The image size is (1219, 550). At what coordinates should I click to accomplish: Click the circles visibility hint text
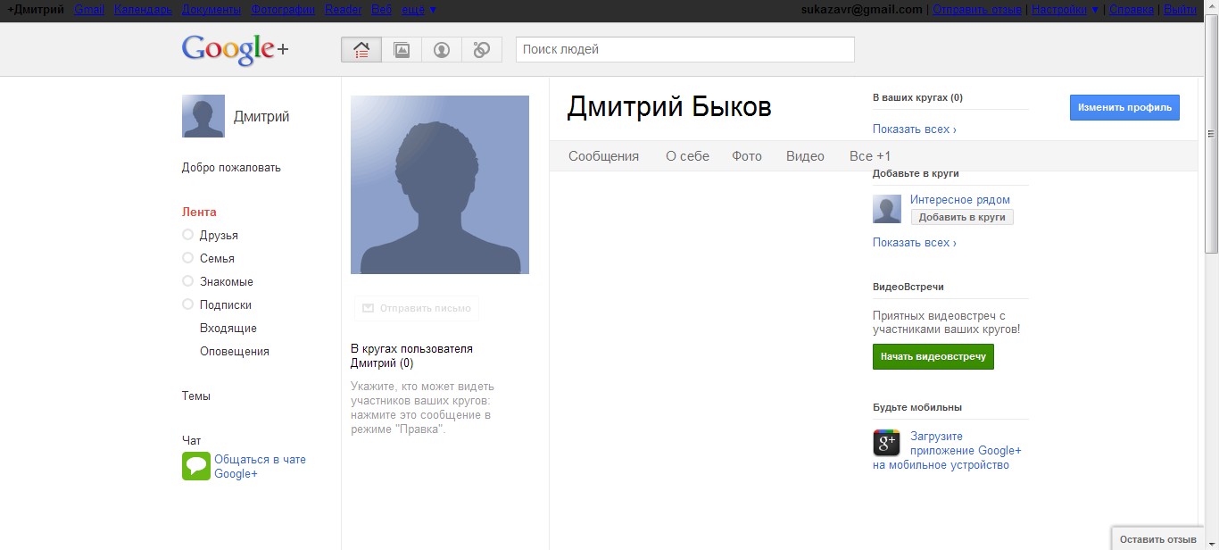[x=422, y=408]
